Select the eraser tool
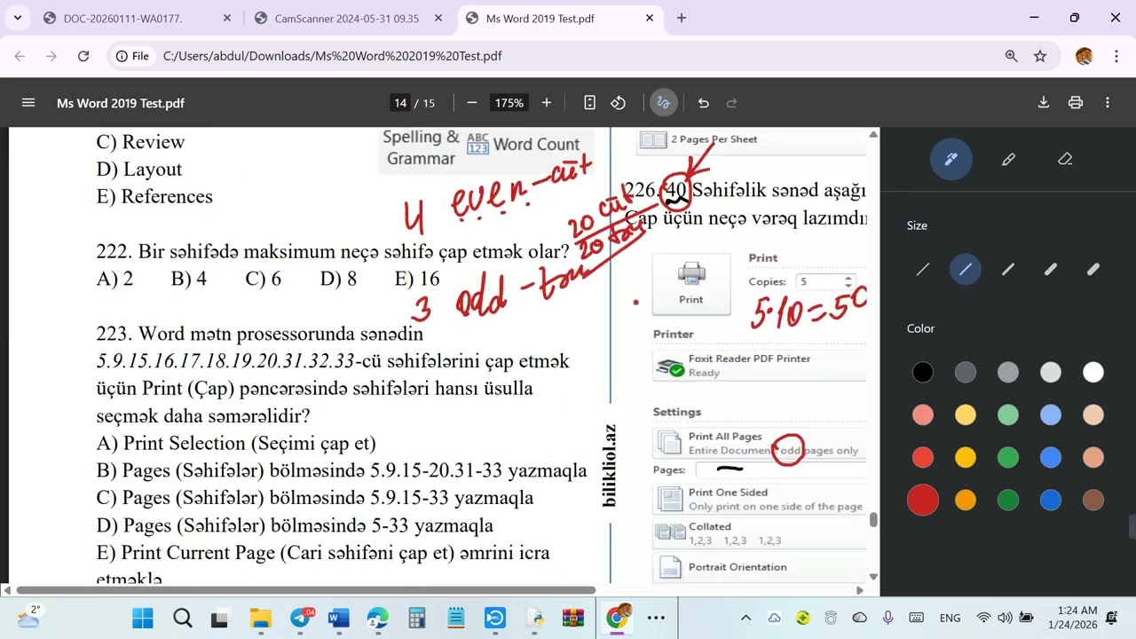 1065,160
